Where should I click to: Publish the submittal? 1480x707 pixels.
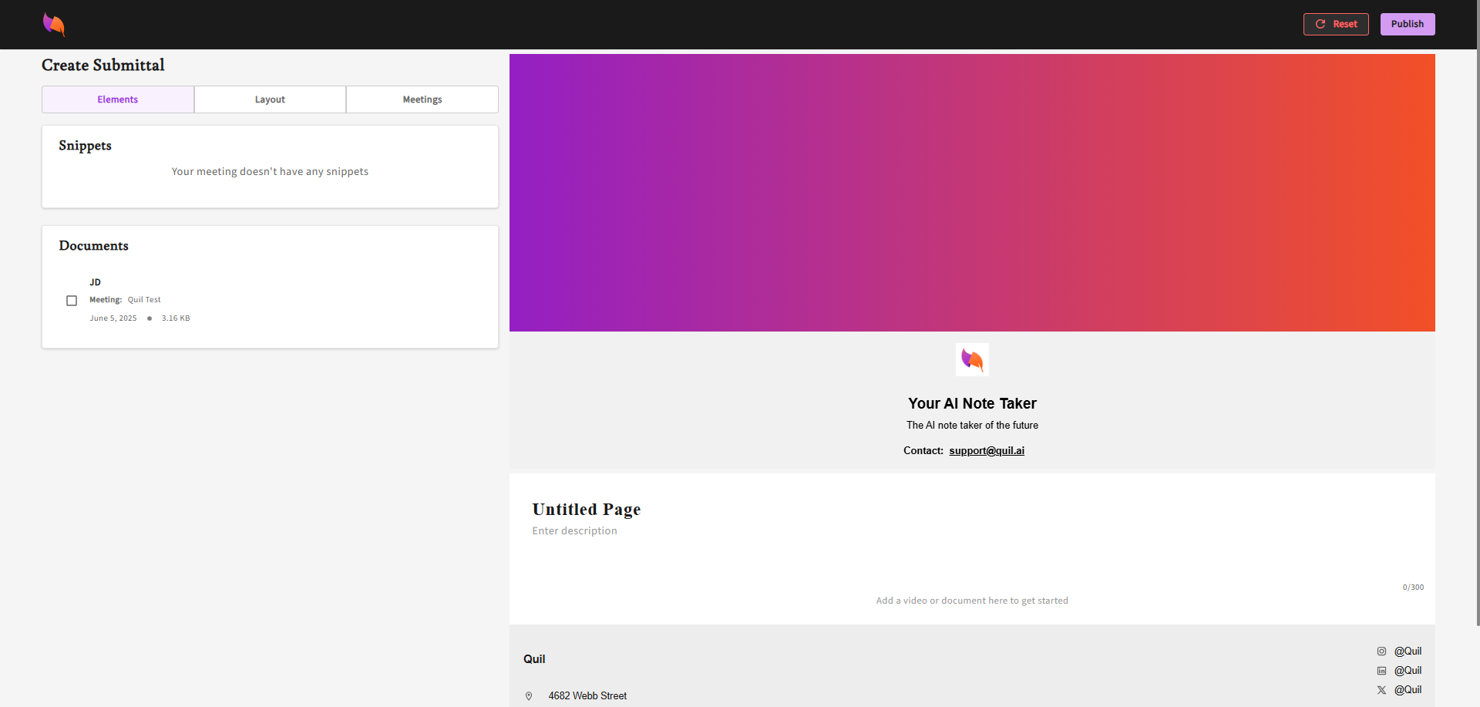point(1408,24)
